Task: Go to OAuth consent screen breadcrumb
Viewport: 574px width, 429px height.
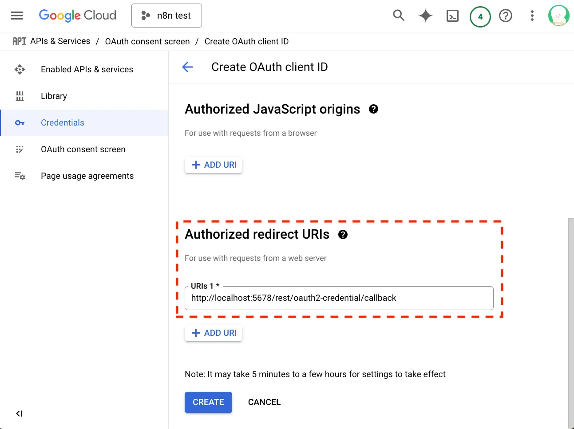Action: pos(147,41)
